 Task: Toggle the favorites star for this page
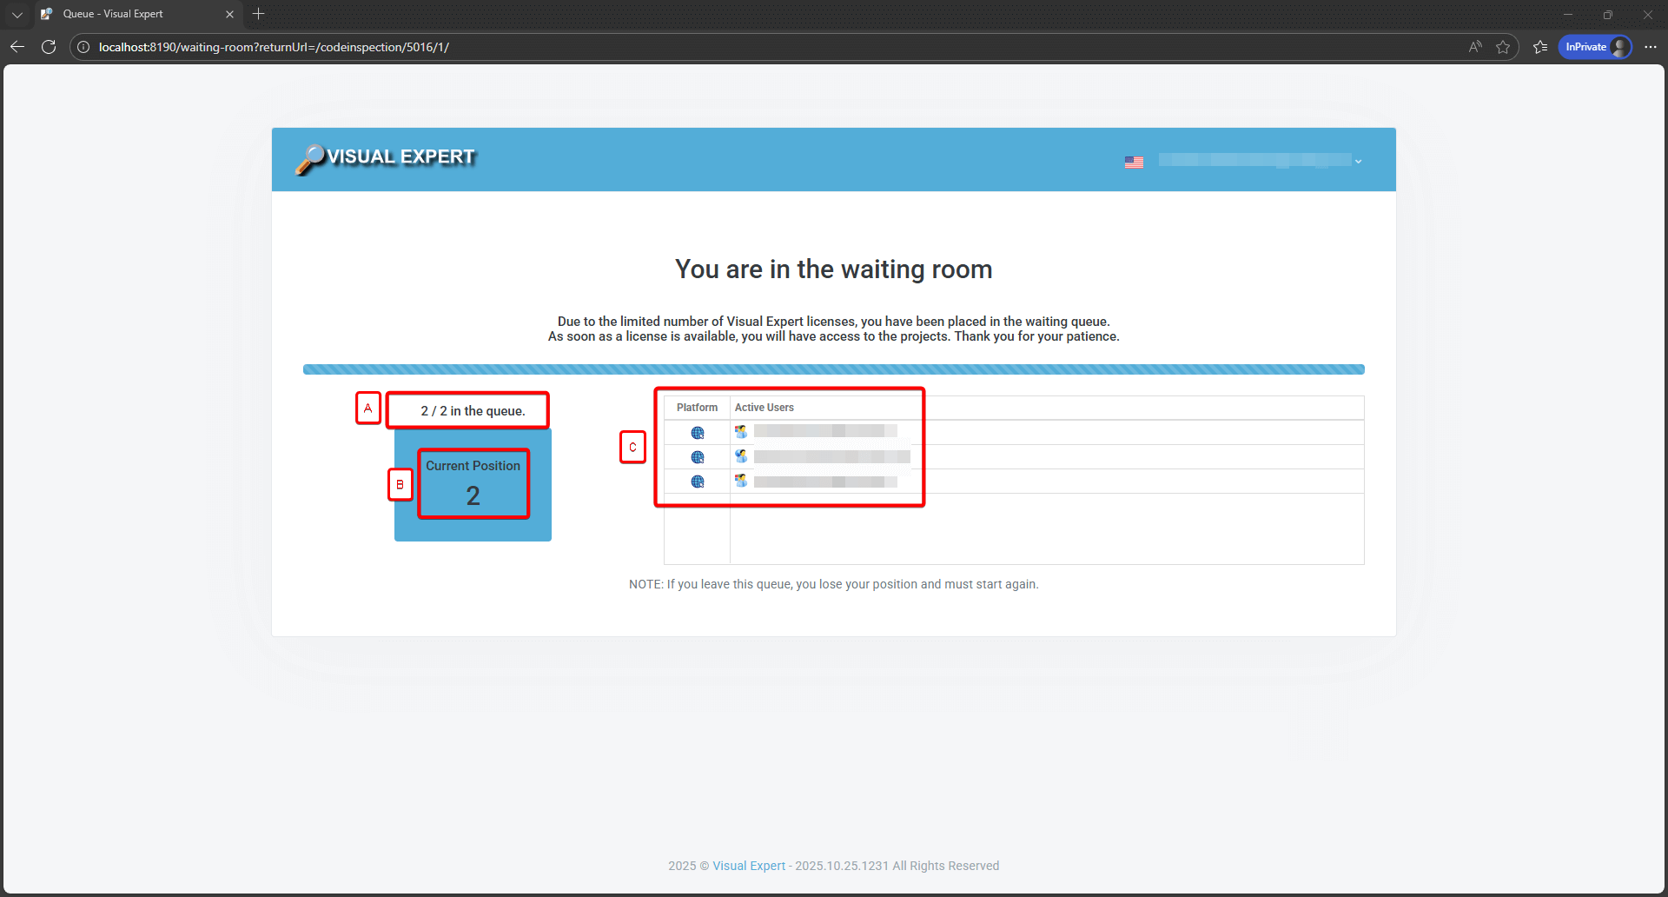(1504, 47)
